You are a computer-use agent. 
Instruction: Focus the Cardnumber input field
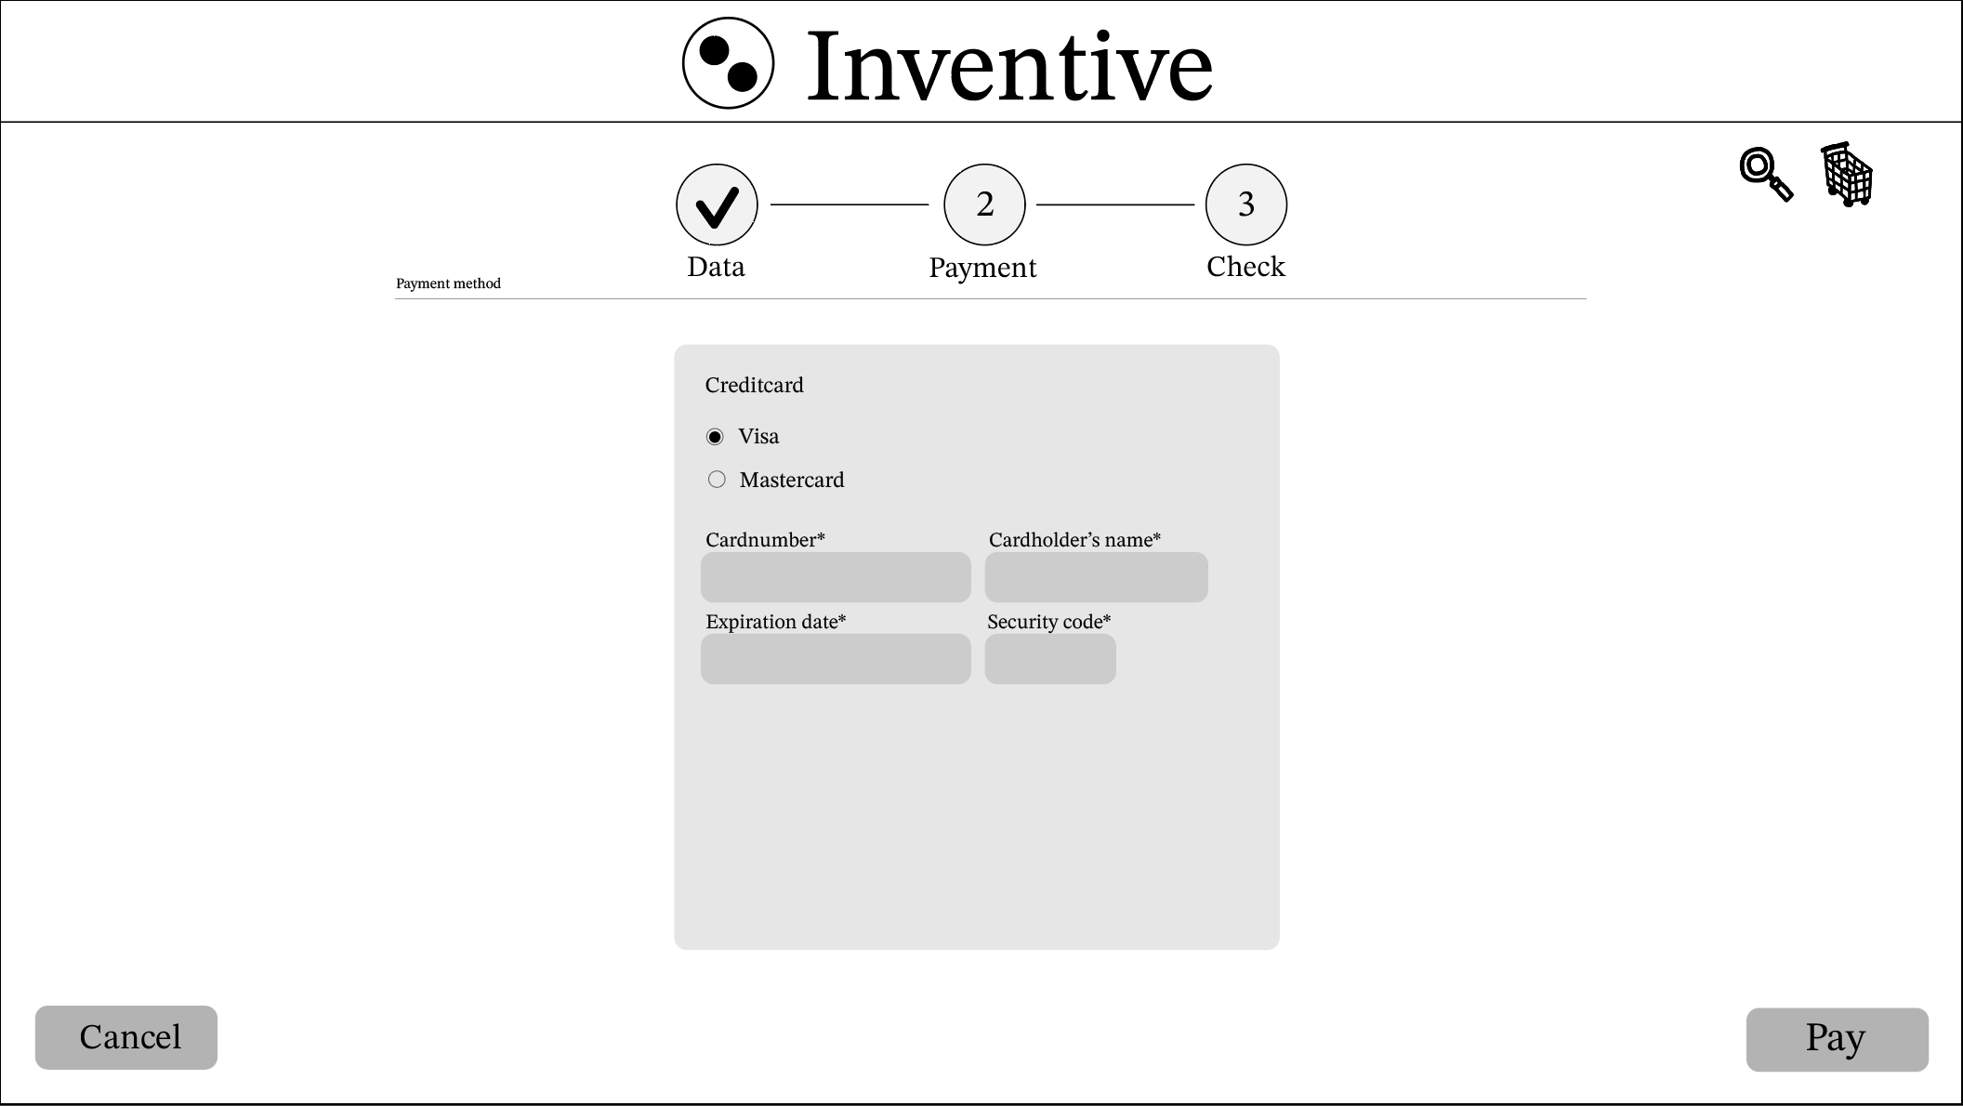[836, 577]
